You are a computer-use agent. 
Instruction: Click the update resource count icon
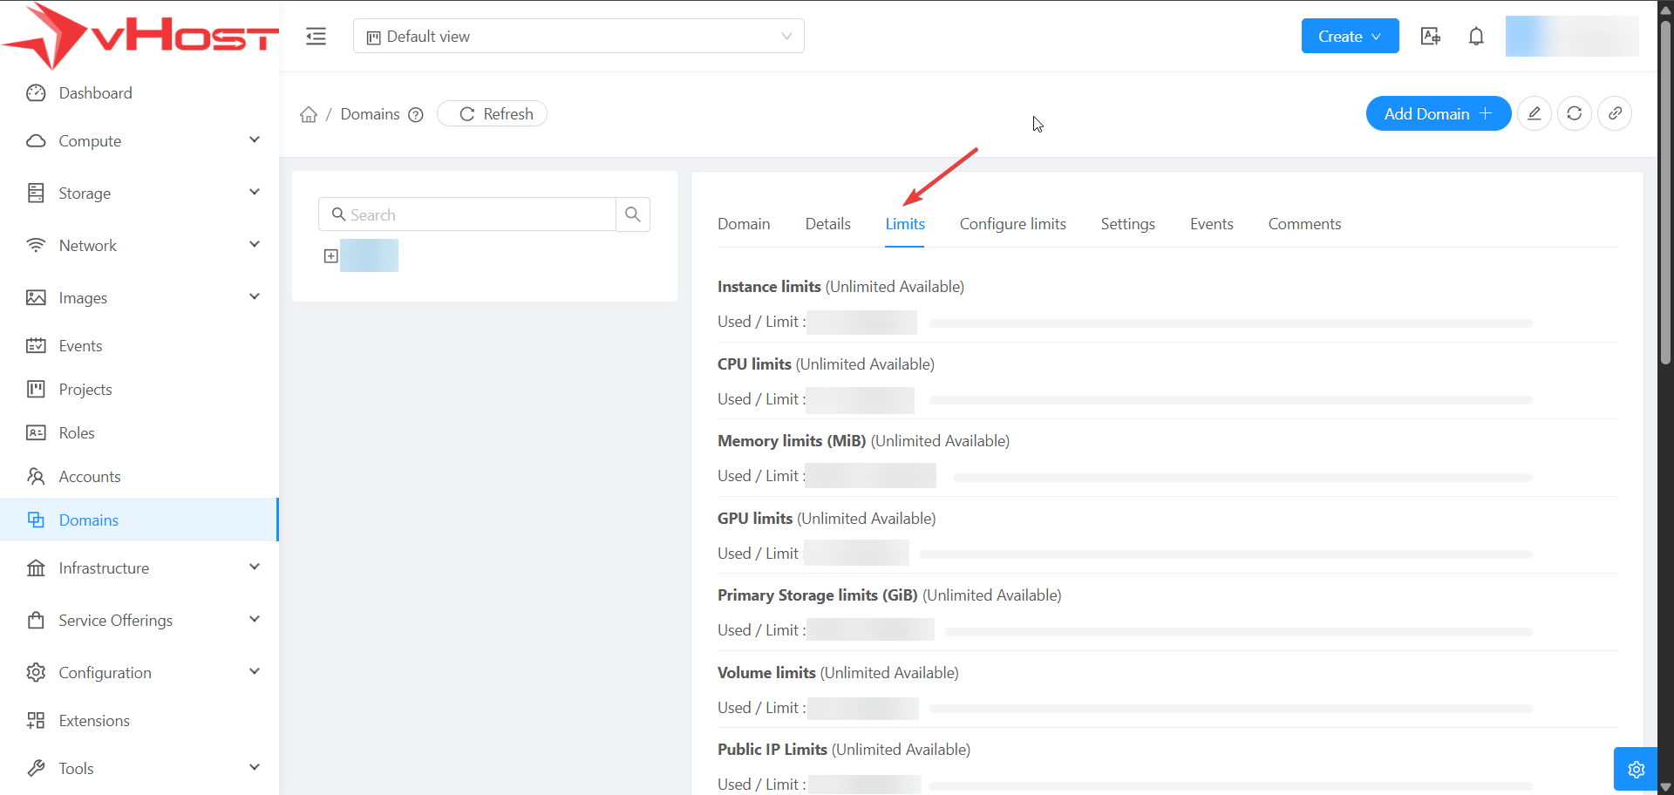1574,114
